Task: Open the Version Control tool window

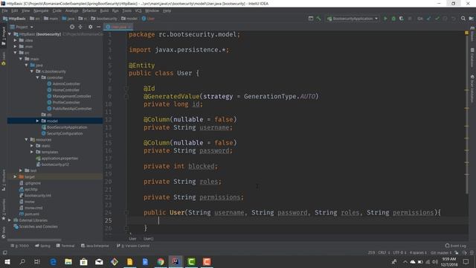Action: click(133, 246)
